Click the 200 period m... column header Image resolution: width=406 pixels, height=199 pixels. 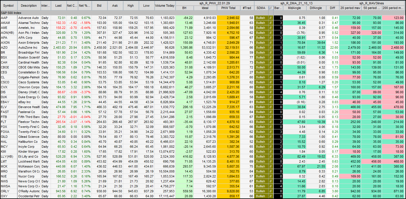coord(394,8)
